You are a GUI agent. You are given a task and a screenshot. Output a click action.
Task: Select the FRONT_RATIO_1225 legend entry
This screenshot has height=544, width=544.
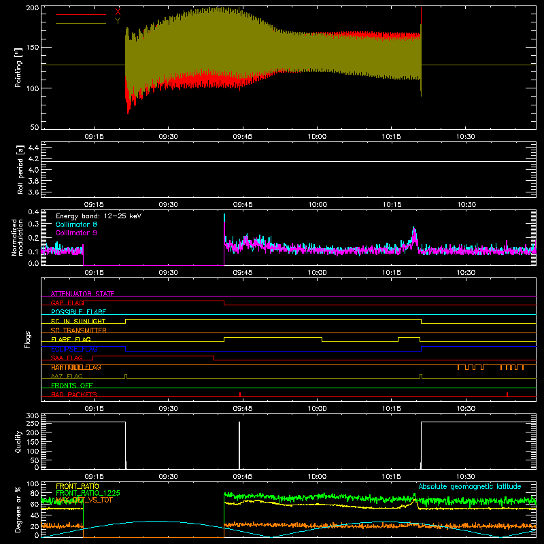88,493
